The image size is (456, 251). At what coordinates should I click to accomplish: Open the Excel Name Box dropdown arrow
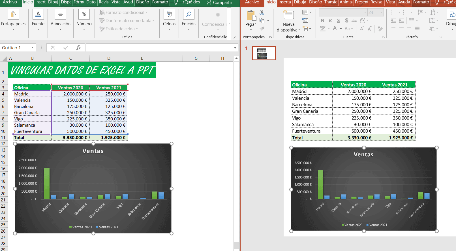[x=32, y=48]
